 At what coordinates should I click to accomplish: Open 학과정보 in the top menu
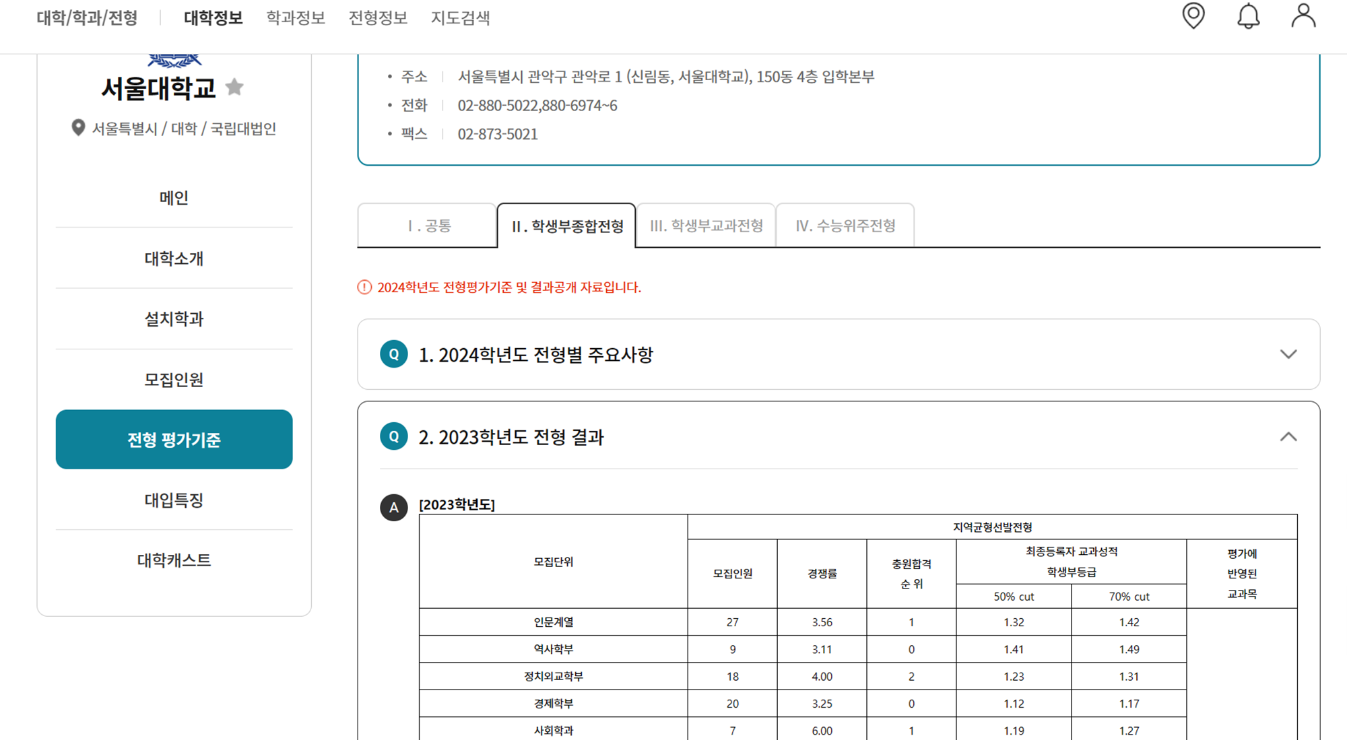pyautogui.click(x=296, y=18)
